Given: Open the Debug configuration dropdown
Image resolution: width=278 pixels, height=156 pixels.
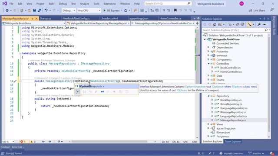Looking at the screenshot, I should point(69,10).
